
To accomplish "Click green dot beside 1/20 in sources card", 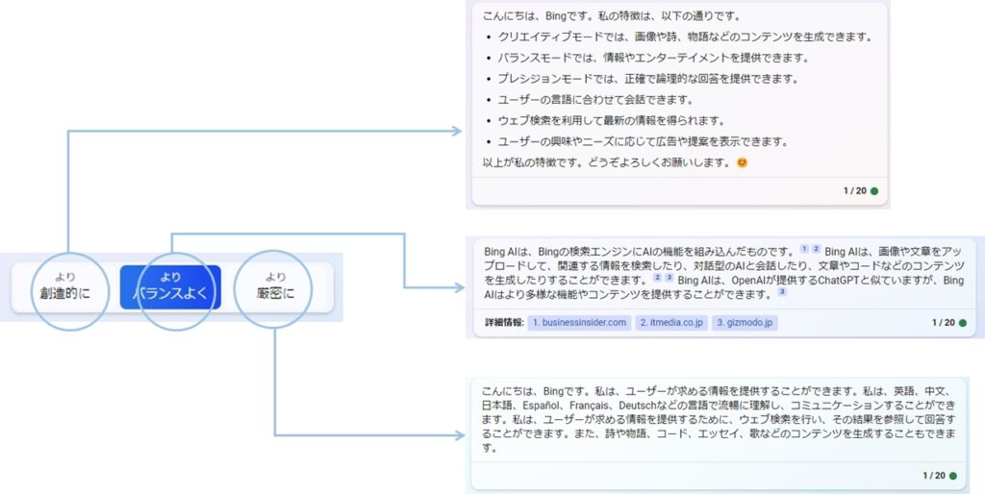I will [x=962, y=323].
